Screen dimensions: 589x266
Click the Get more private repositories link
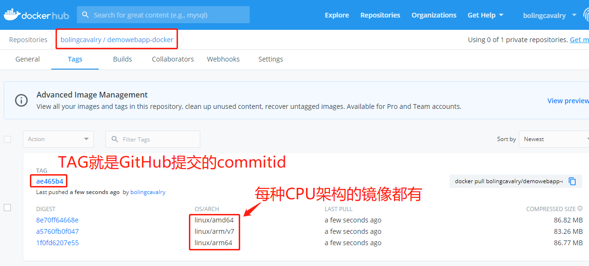point(579,40)
